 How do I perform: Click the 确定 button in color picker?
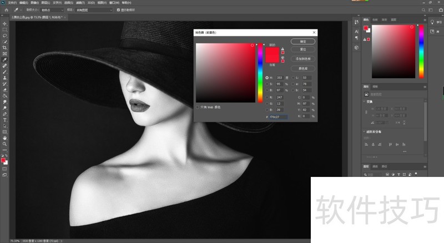[x=302, y=42]
